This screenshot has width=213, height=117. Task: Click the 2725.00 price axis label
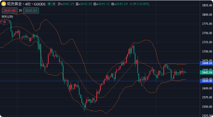click(x=207, y=42)
